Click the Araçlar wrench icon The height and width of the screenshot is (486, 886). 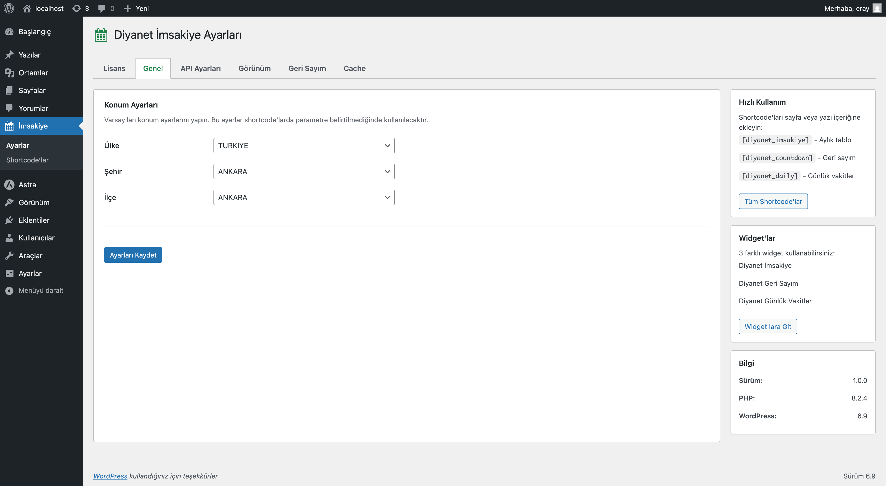coord(9,255)
